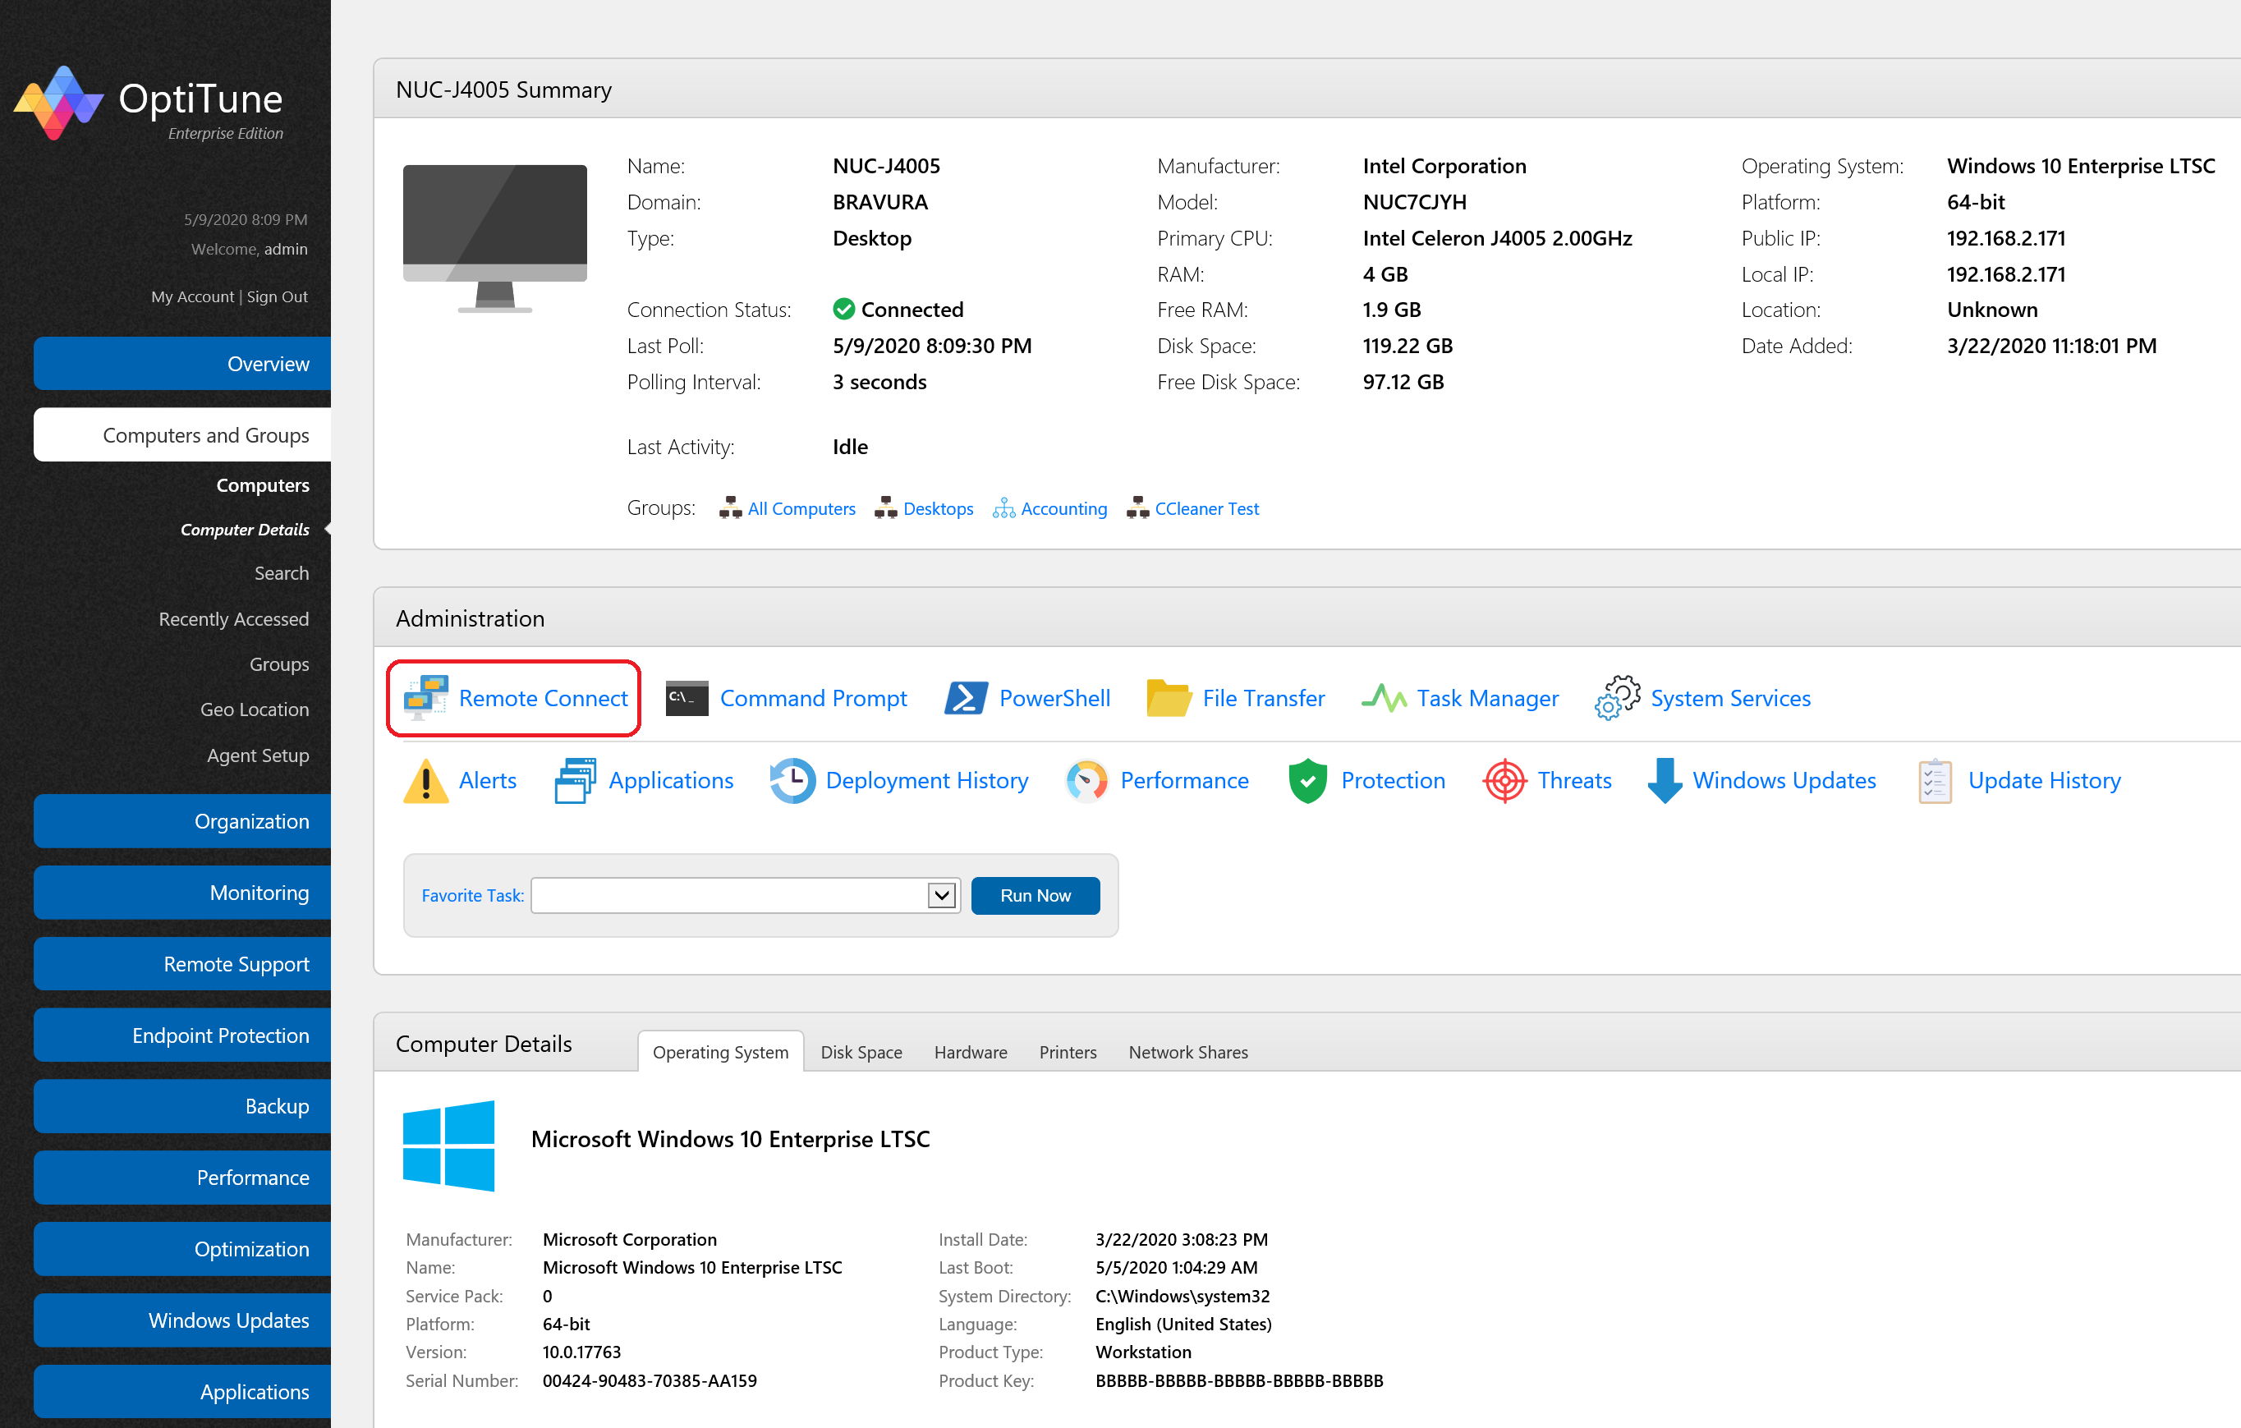Open the Optimization sidebar section
The image size is (2241, 1428).
pos(182,1249)
